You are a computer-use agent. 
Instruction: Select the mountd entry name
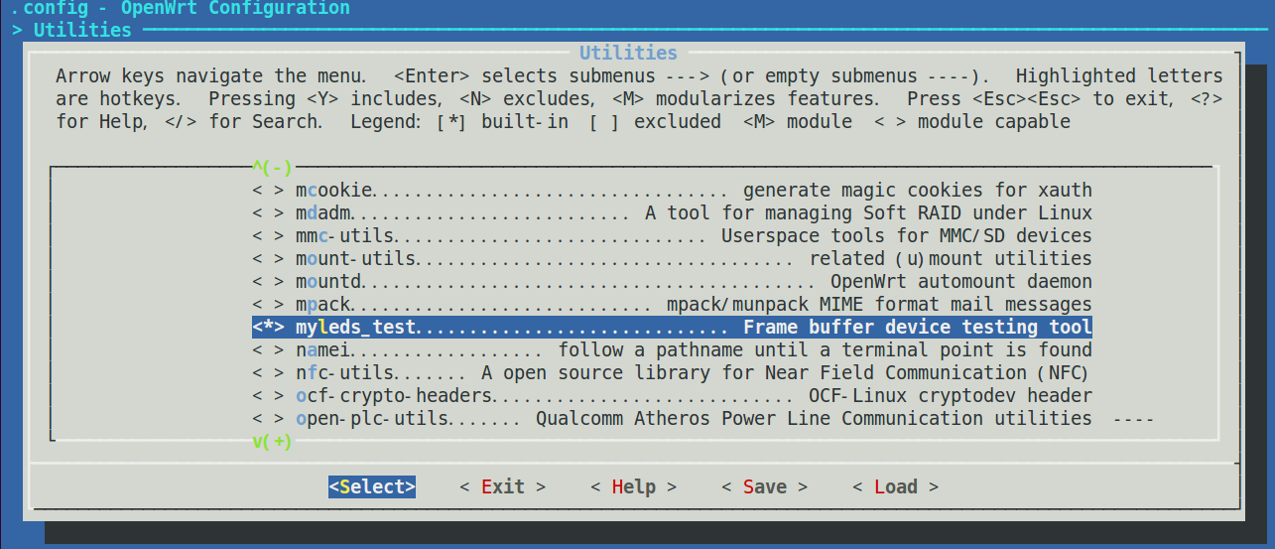[x=329, y=281]
